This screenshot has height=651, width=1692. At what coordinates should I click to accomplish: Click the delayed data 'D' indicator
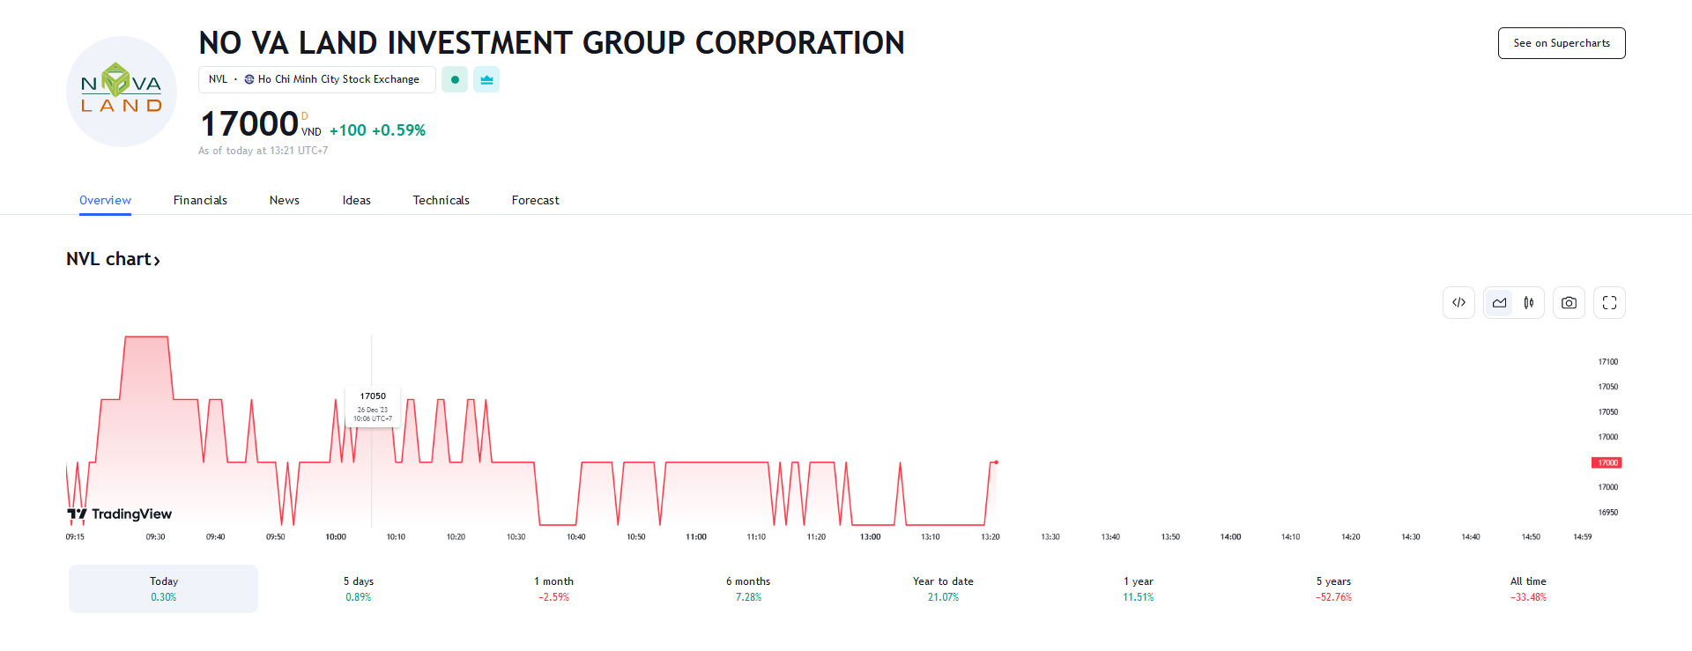305,116
